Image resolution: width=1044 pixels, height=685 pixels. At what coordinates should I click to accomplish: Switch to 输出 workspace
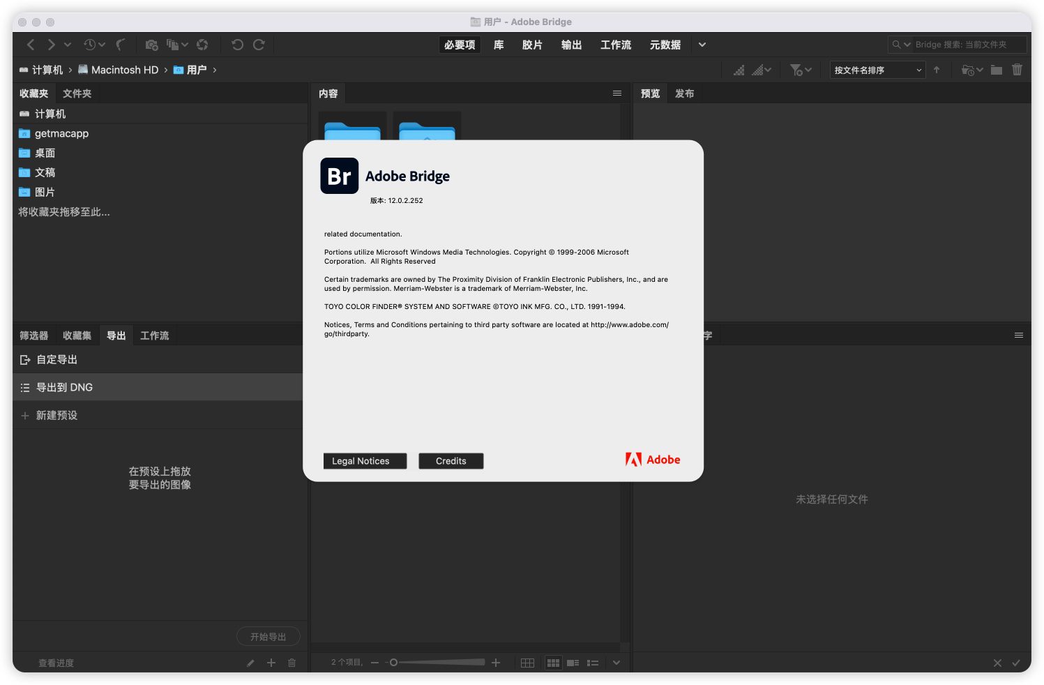571,45
